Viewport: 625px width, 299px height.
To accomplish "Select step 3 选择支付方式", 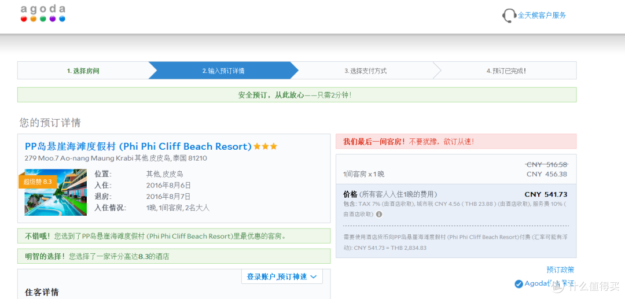I will click(366, 71).
